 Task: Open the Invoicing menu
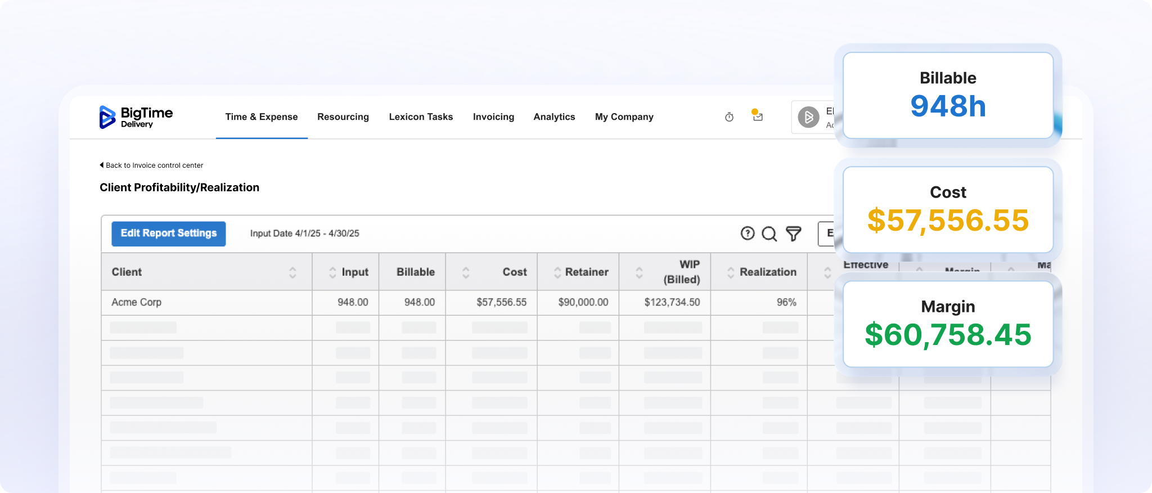tap(493, 117)
